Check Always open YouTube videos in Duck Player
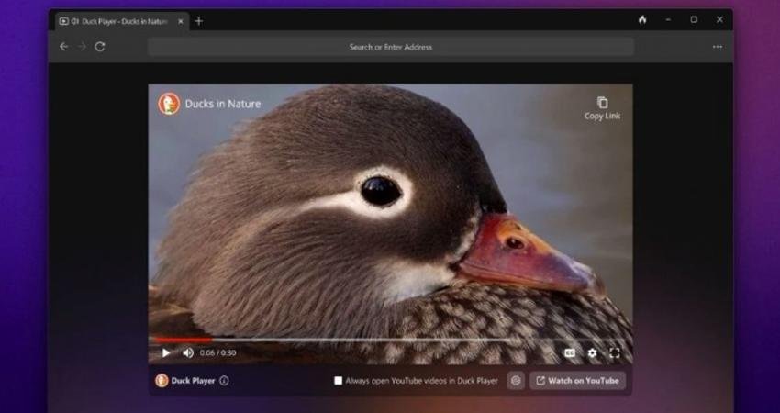Screen dimensions: 780x413 [x=339, y=381]
